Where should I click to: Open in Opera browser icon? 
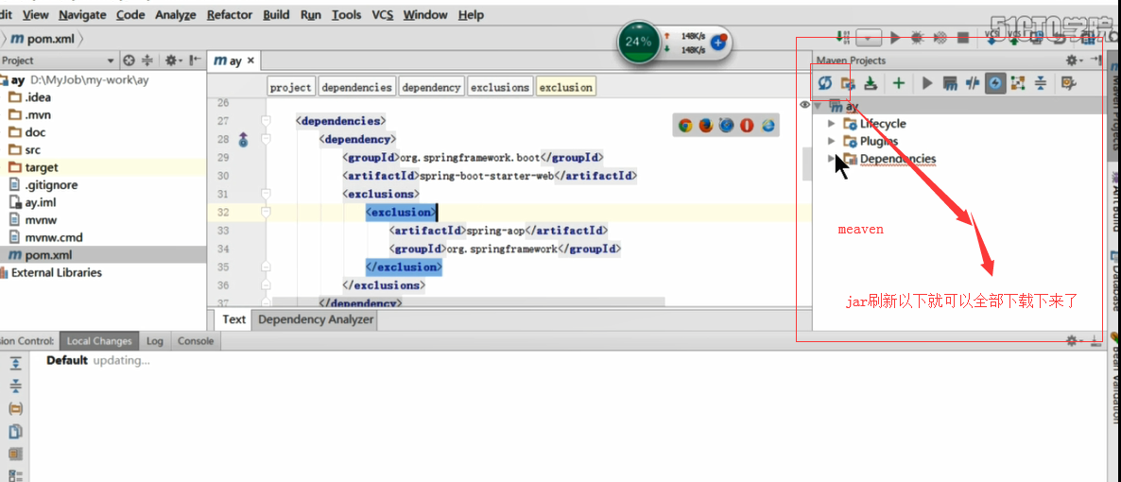click(747, 126)
